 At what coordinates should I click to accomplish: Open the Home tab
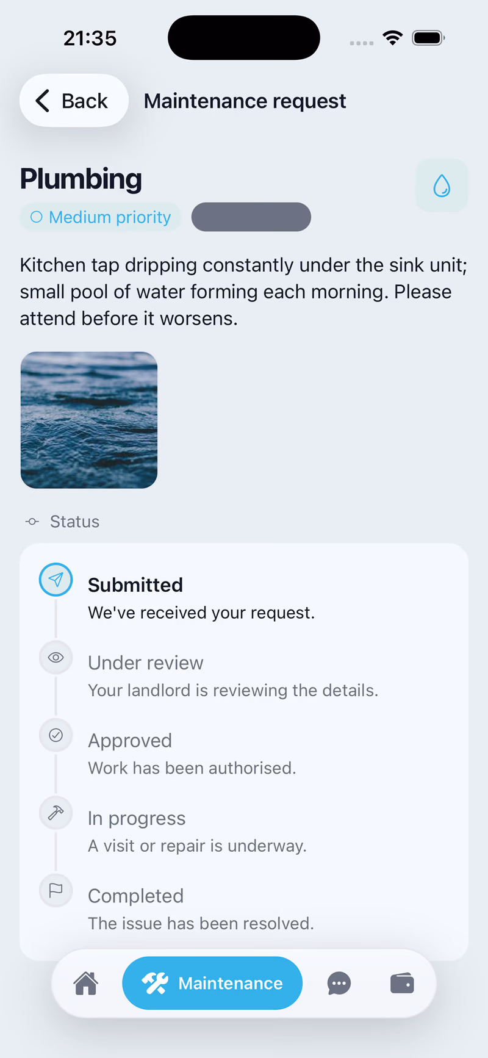coord(86,983)
